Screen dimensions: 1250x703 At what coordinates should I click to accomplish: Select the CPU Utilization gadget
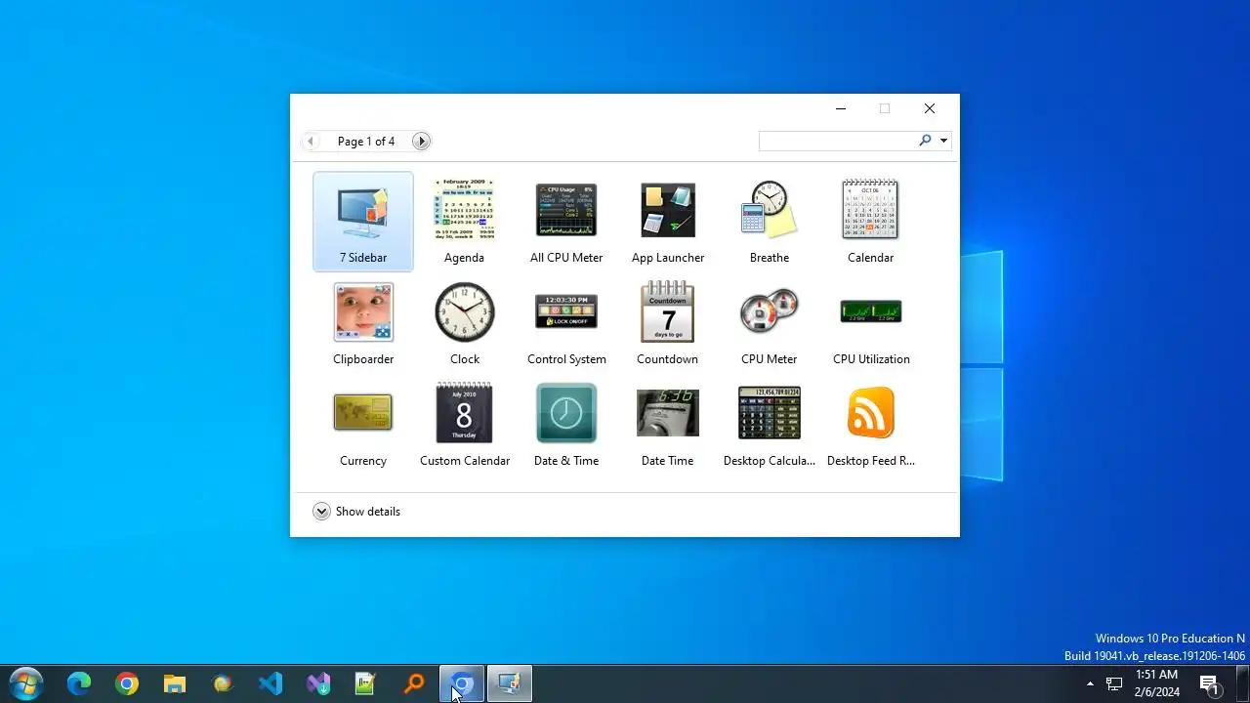pyautogui.click(x=871, y=323)
